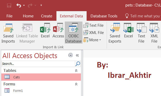This screenshot has width=161, height=96.
Task: Click the Save icon in quick access toolbar
Action: coord(9,5)
